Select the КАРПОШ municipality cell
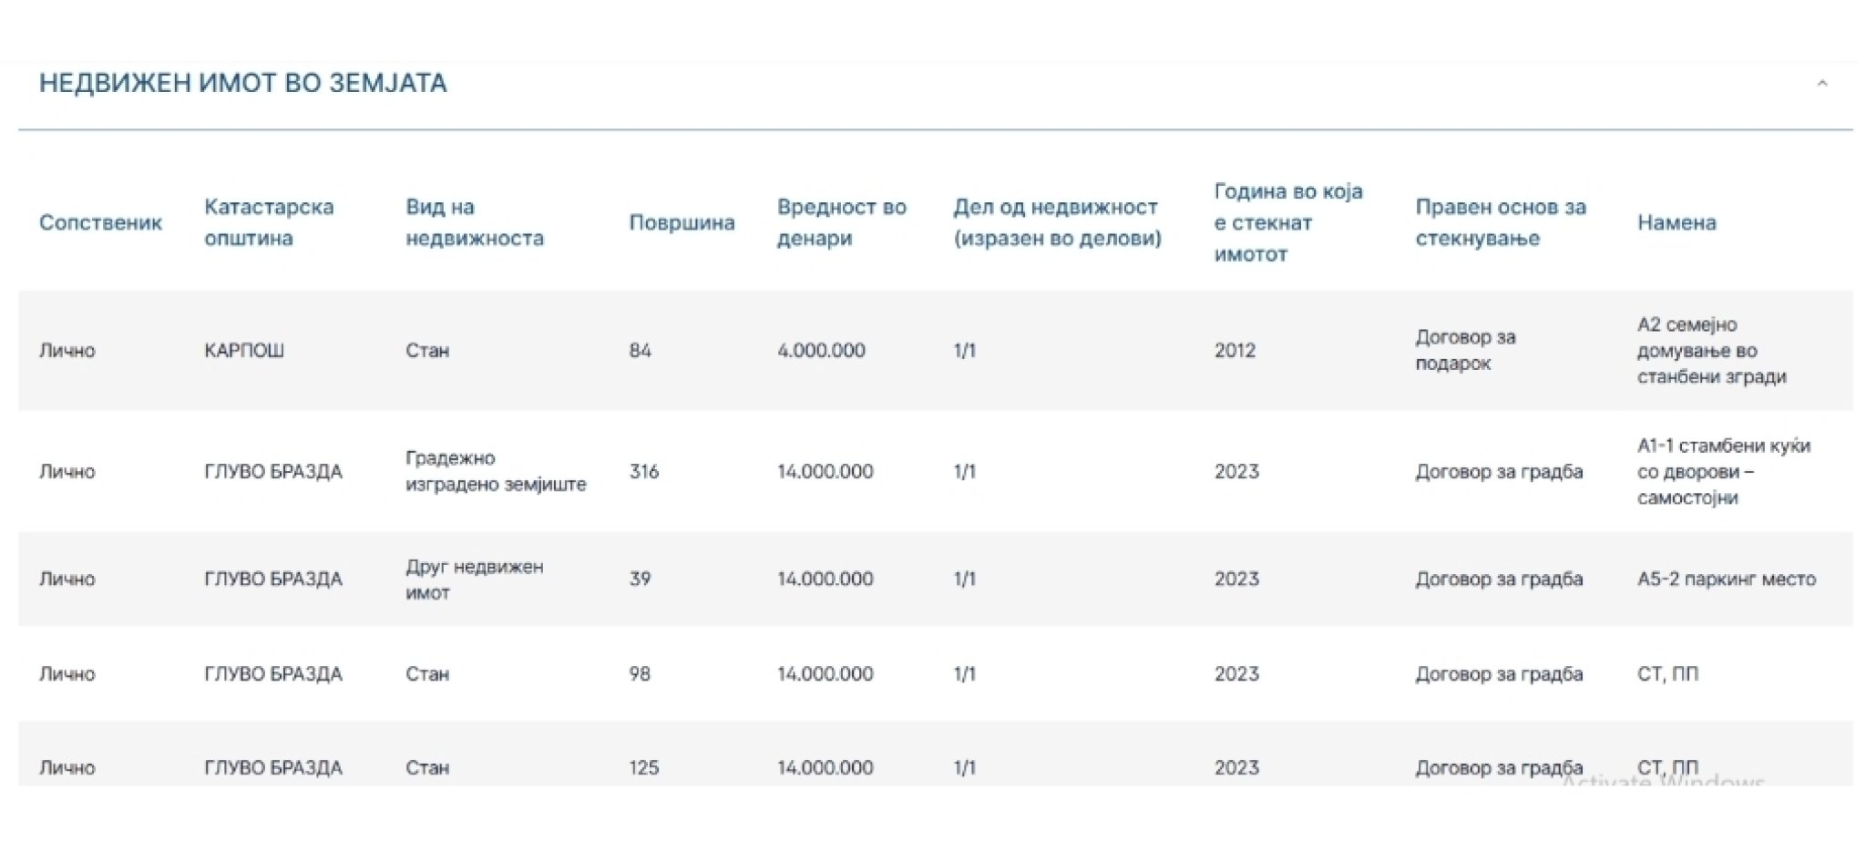The height and width of the screenshot is (841, 1866). pos(244,351)
